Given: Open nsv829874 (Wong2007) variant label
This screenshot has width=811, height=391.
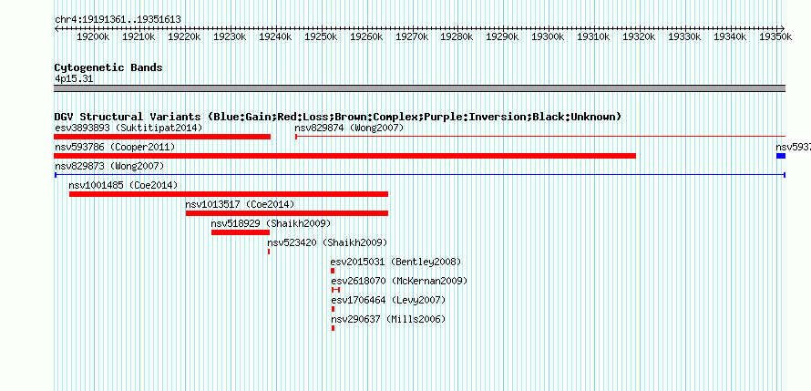Looking at the screenshot, I should (x=349, y=128).
